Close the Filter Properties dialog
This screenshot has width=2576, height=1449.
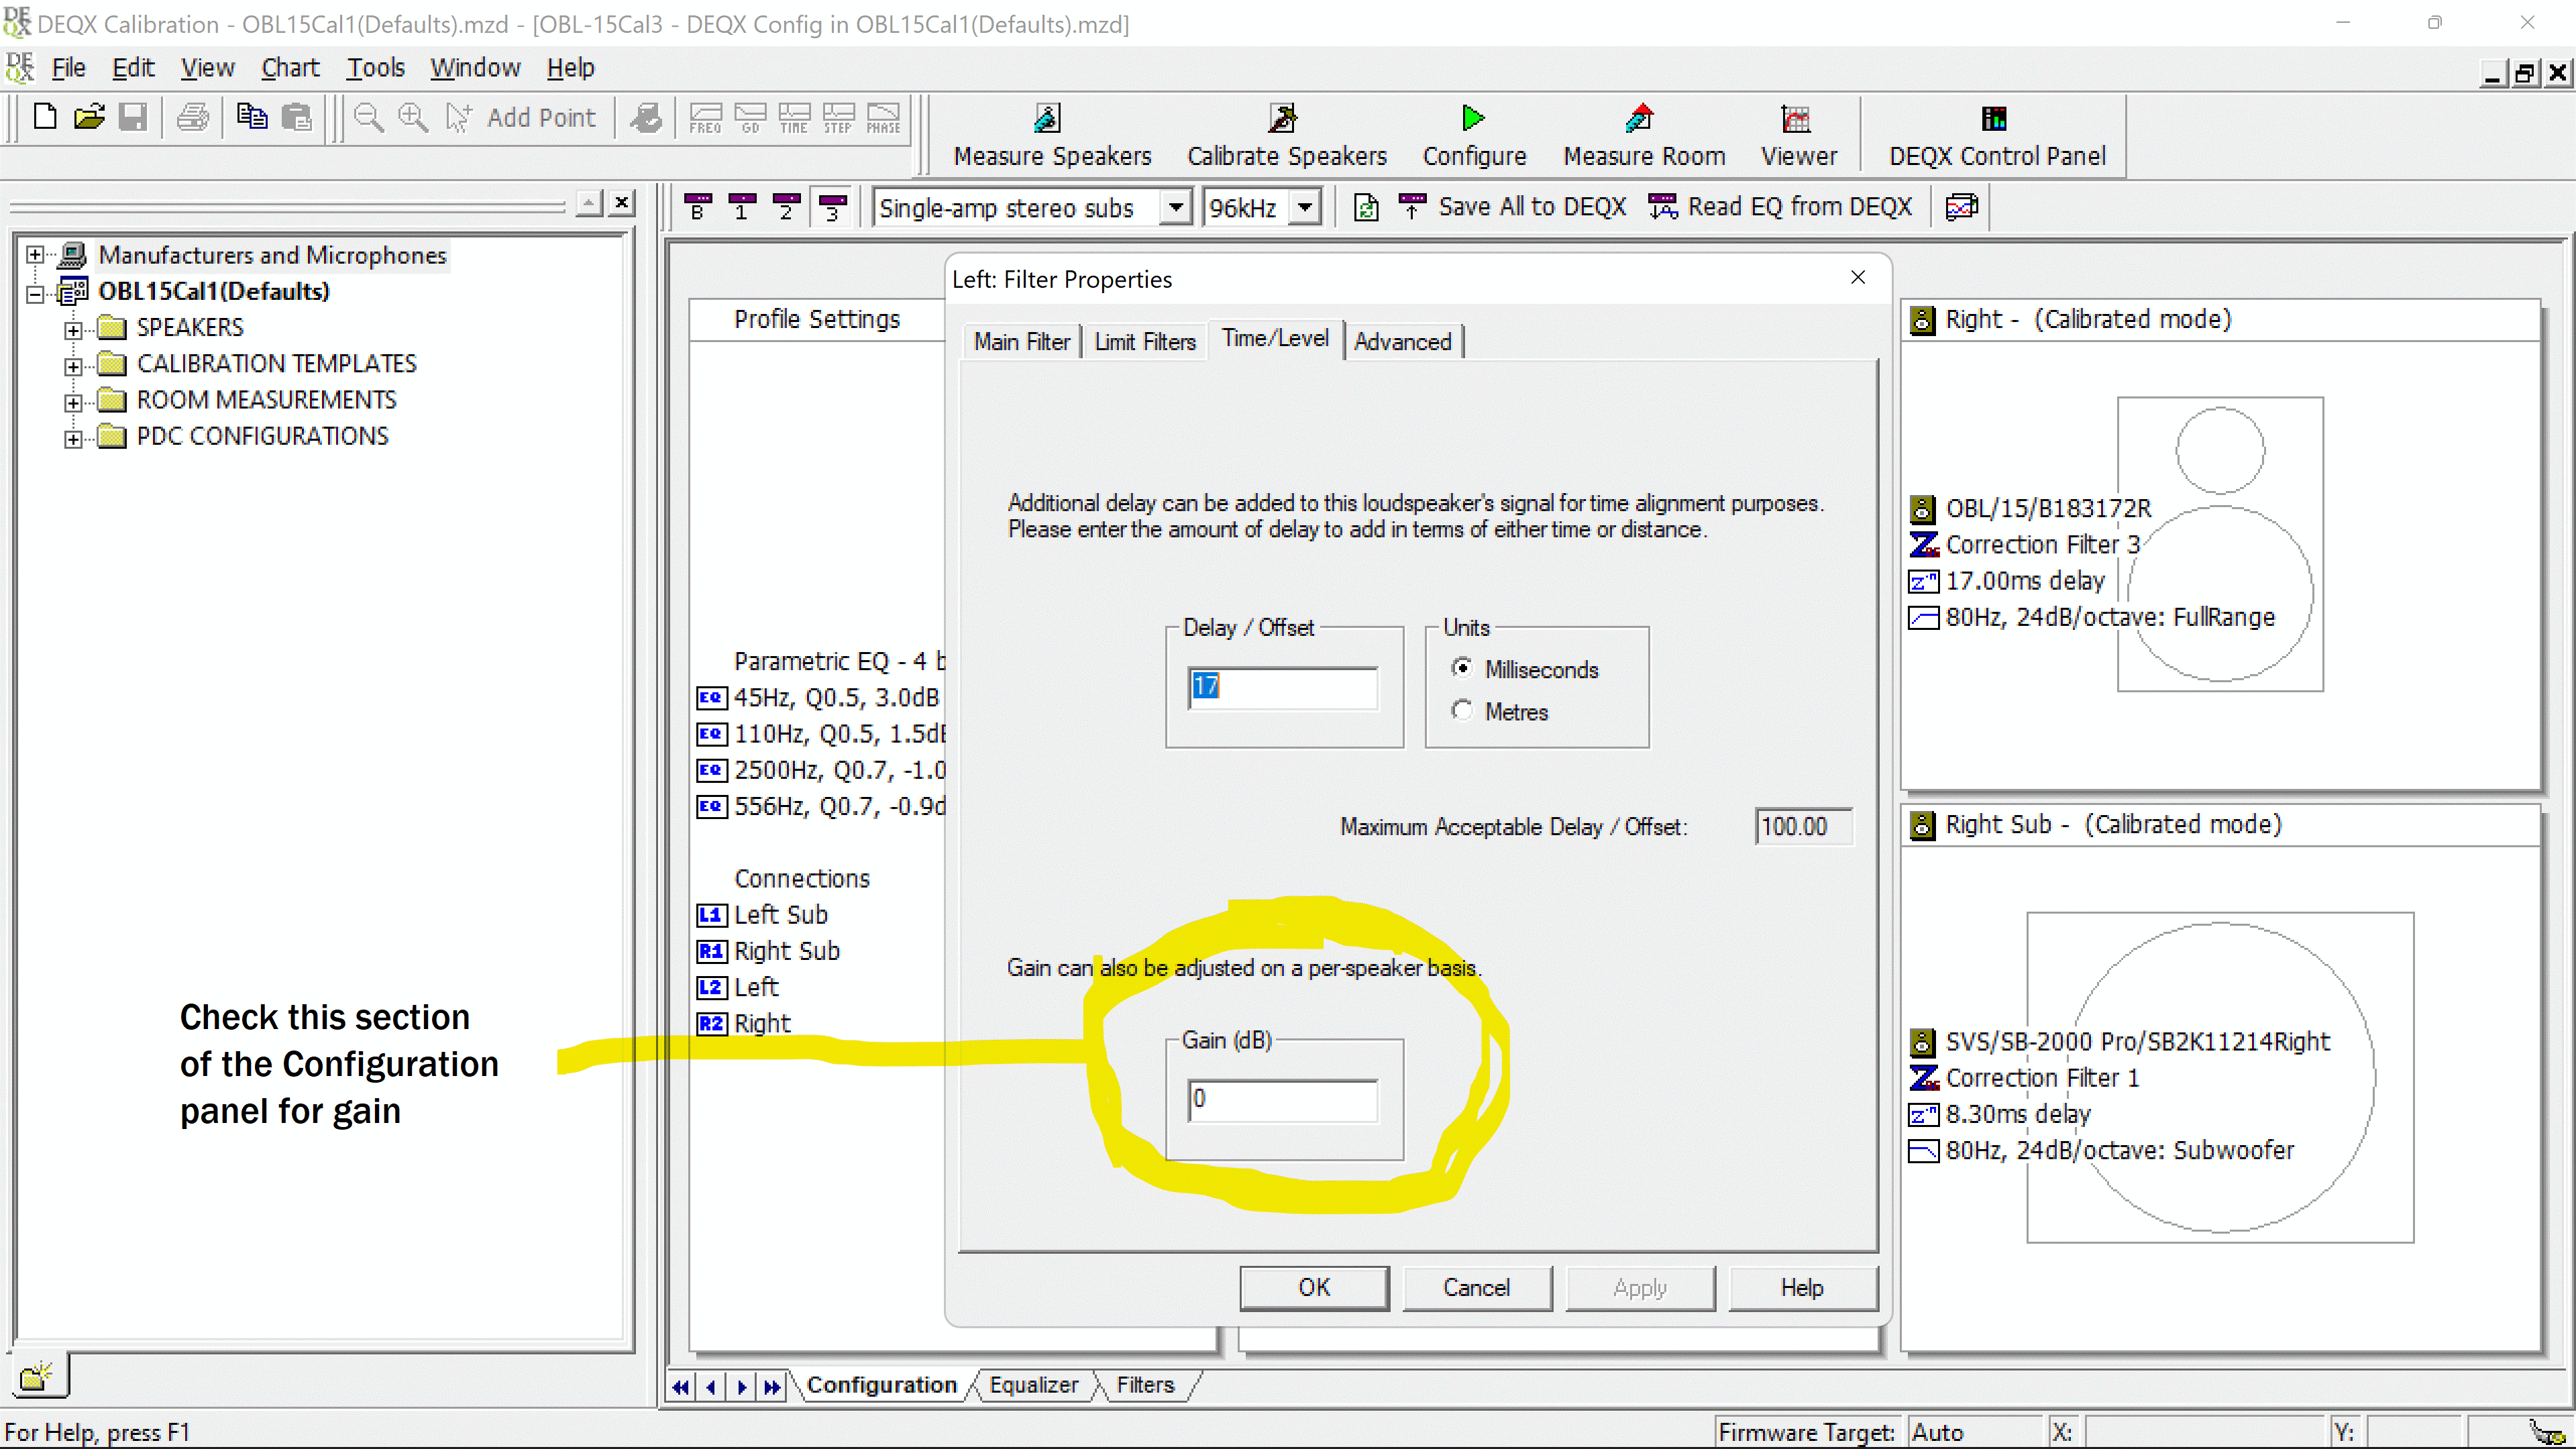coord(1858,277)
